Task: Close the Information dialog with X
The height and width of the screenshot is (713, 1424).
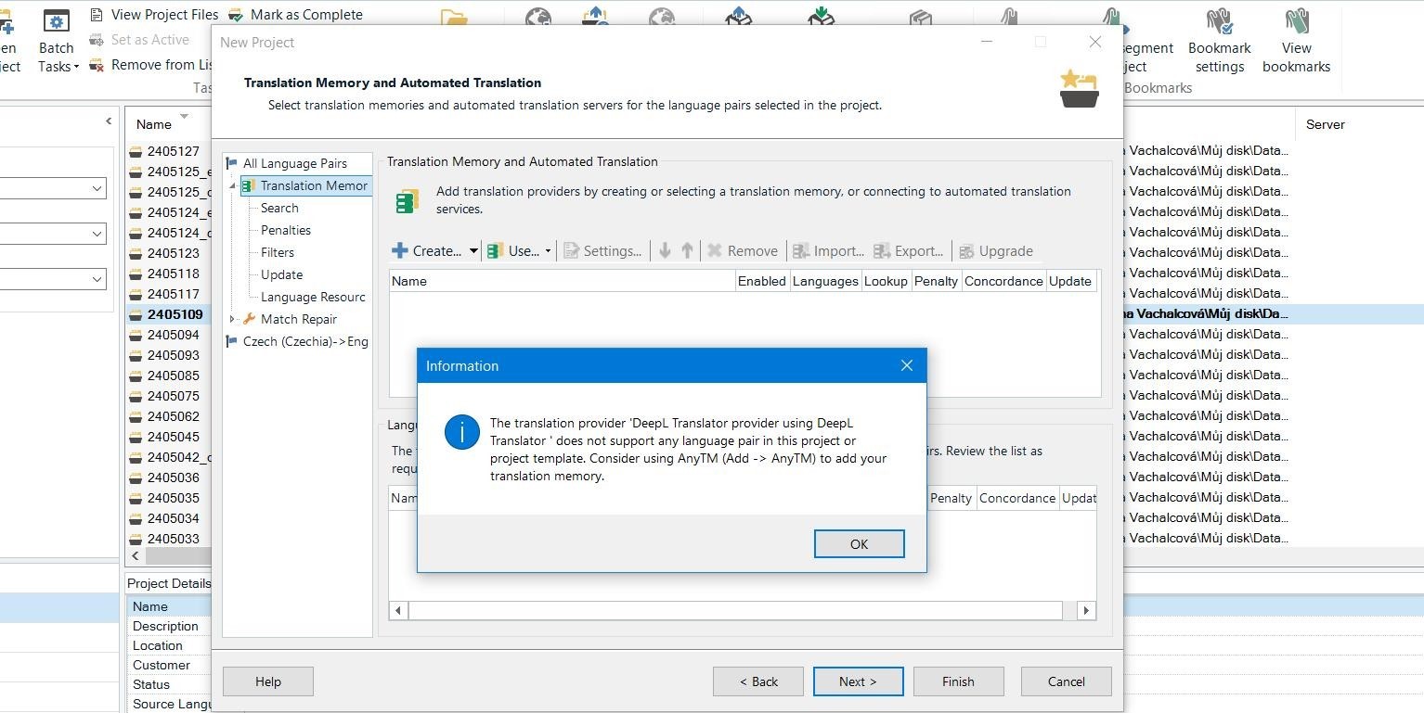Action: [x=907, y=366]
